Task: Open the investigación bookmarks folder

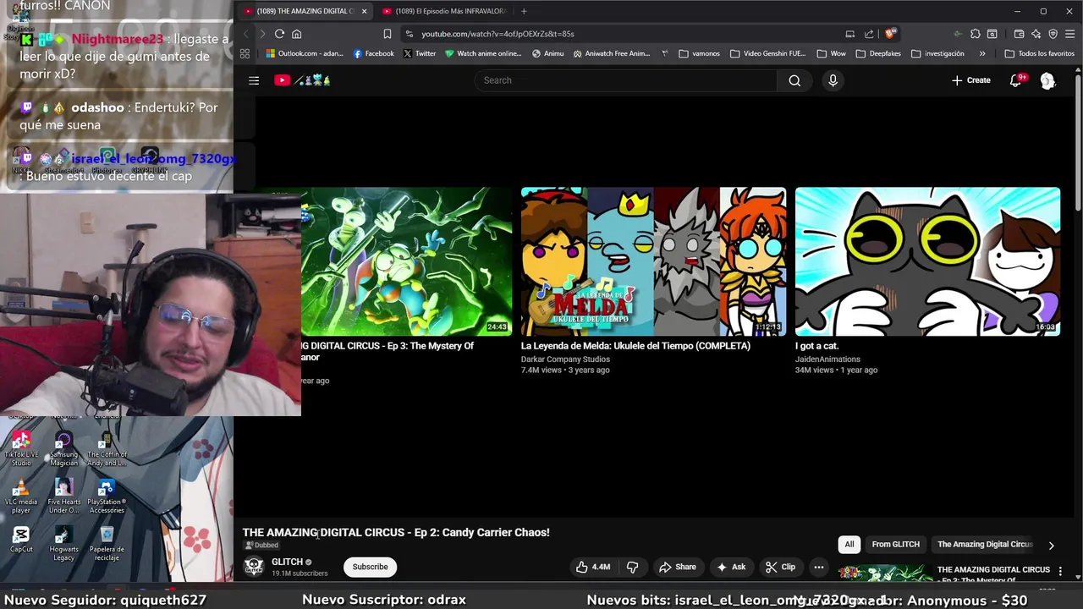Action: click(937, 53)
